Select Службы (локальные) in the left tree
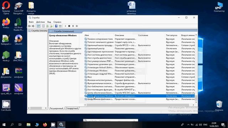The image size is (228, 128). pos(38,31)
